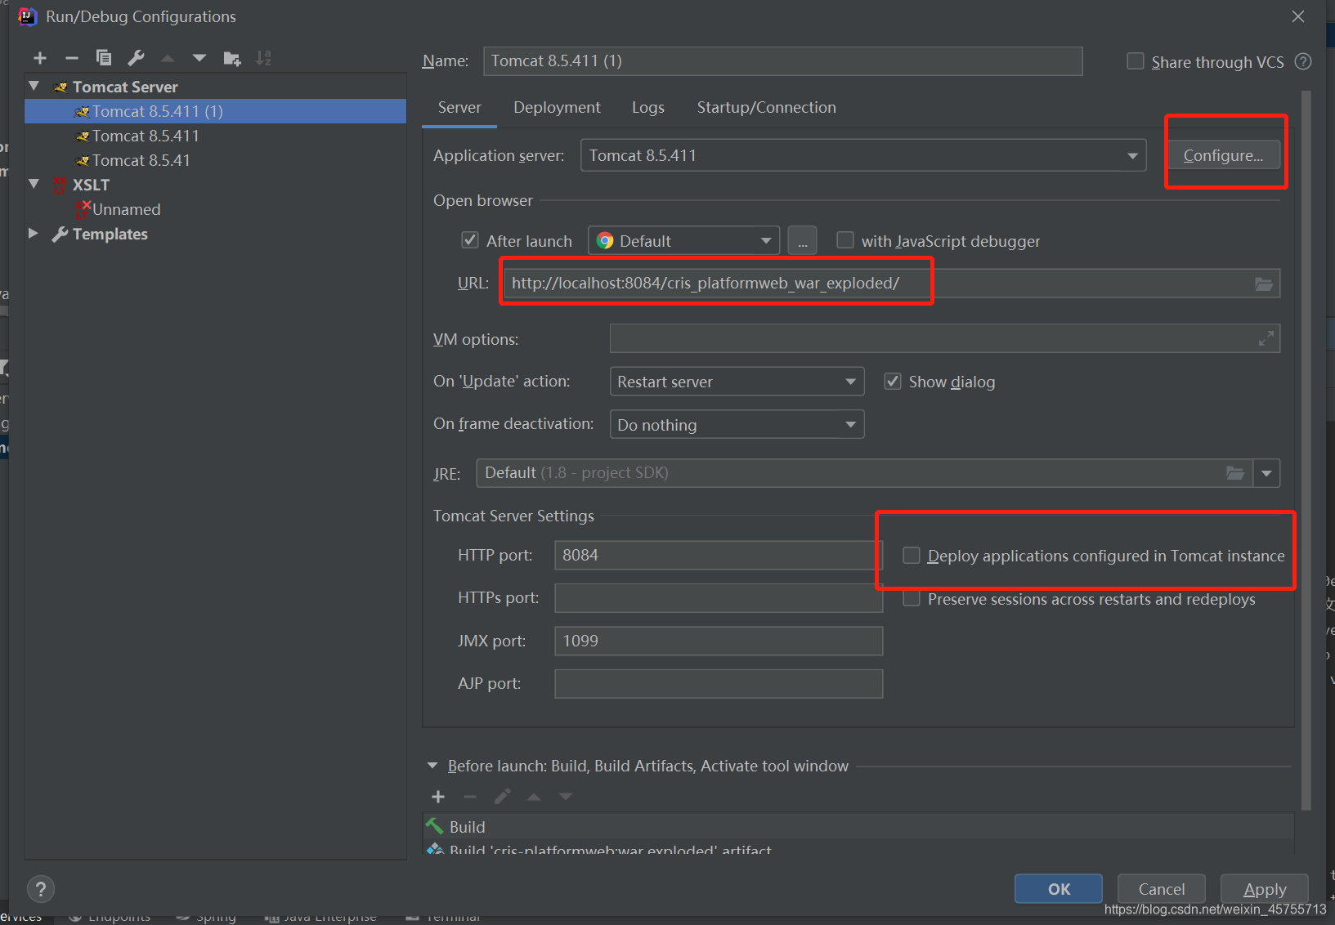This screenshot has width=1335, height=925.
Task: Remove before launch task minus icon
Action: pos(470,797)
